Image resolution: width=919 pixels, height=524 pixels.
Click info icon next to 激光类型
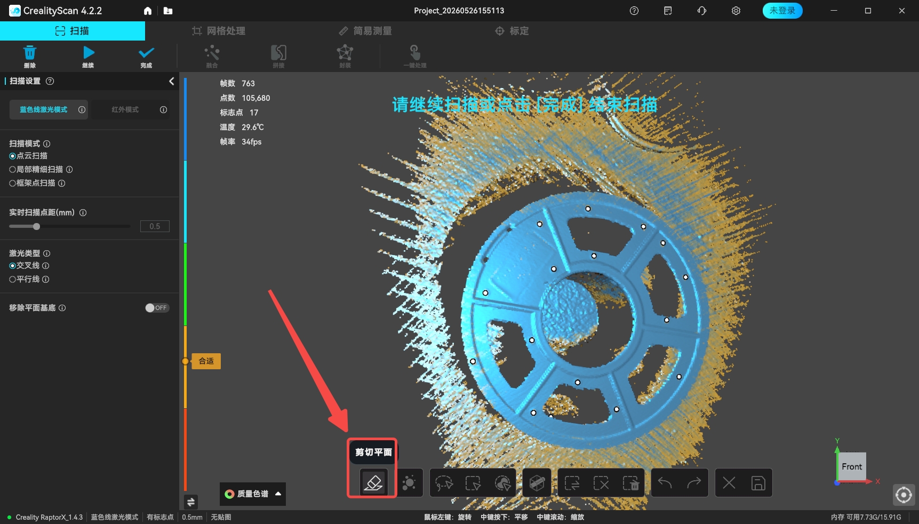coord(46,253)
